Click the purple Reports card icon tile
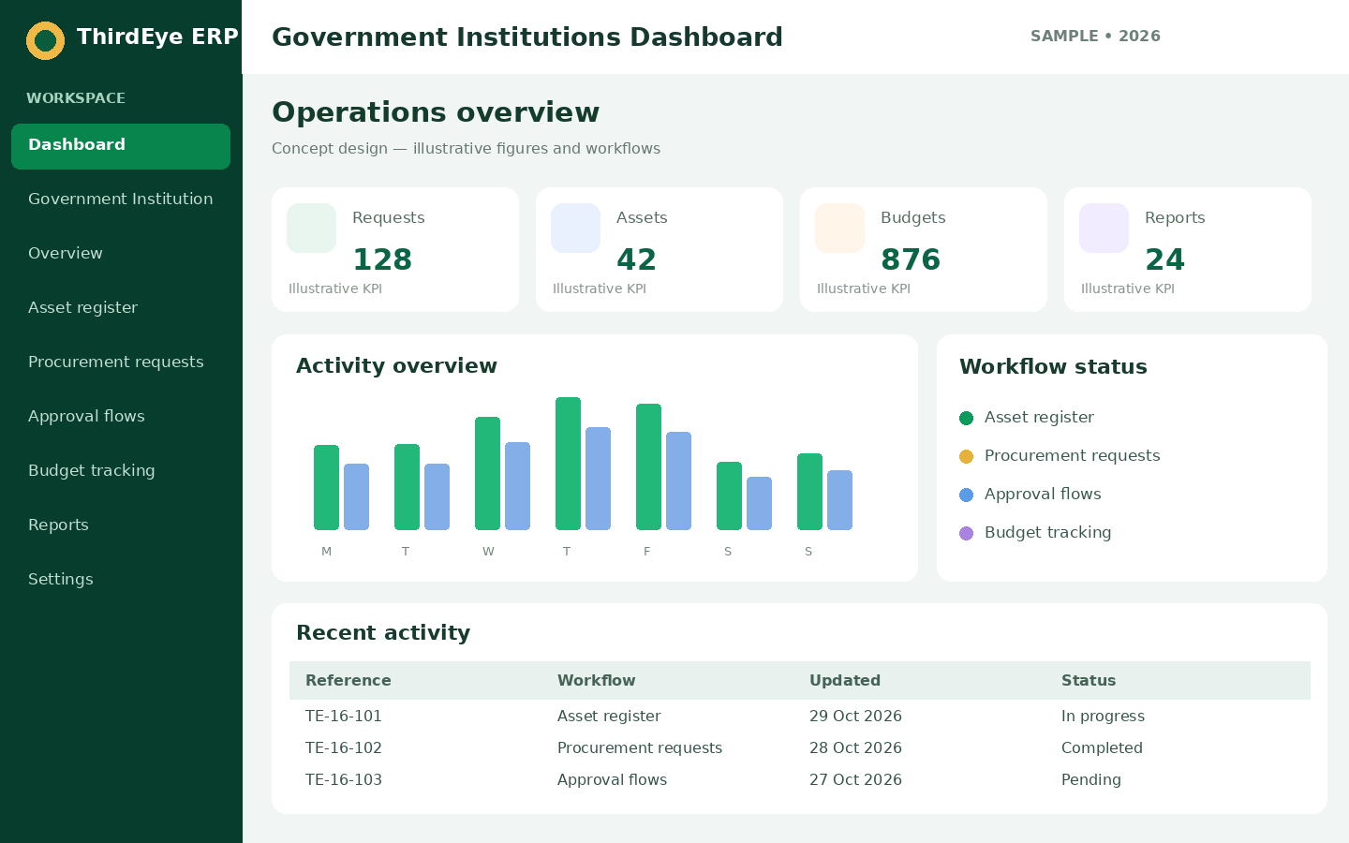This screenshot has width=1349, height=843. pos(1104,228)
